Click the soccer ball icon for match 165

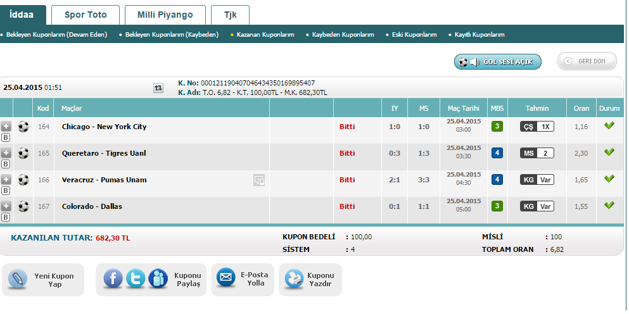[23, 153]
